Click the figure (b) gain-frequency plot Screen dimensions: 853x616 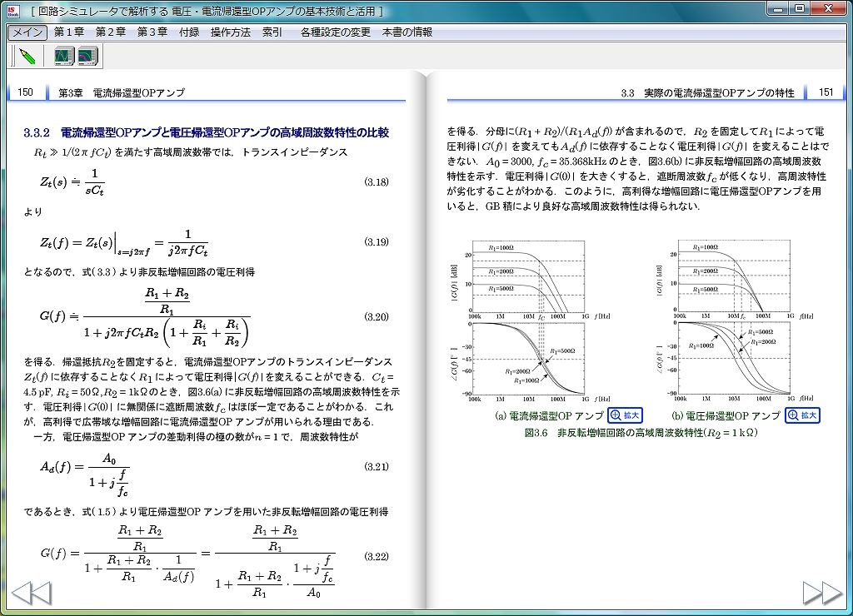733,276
